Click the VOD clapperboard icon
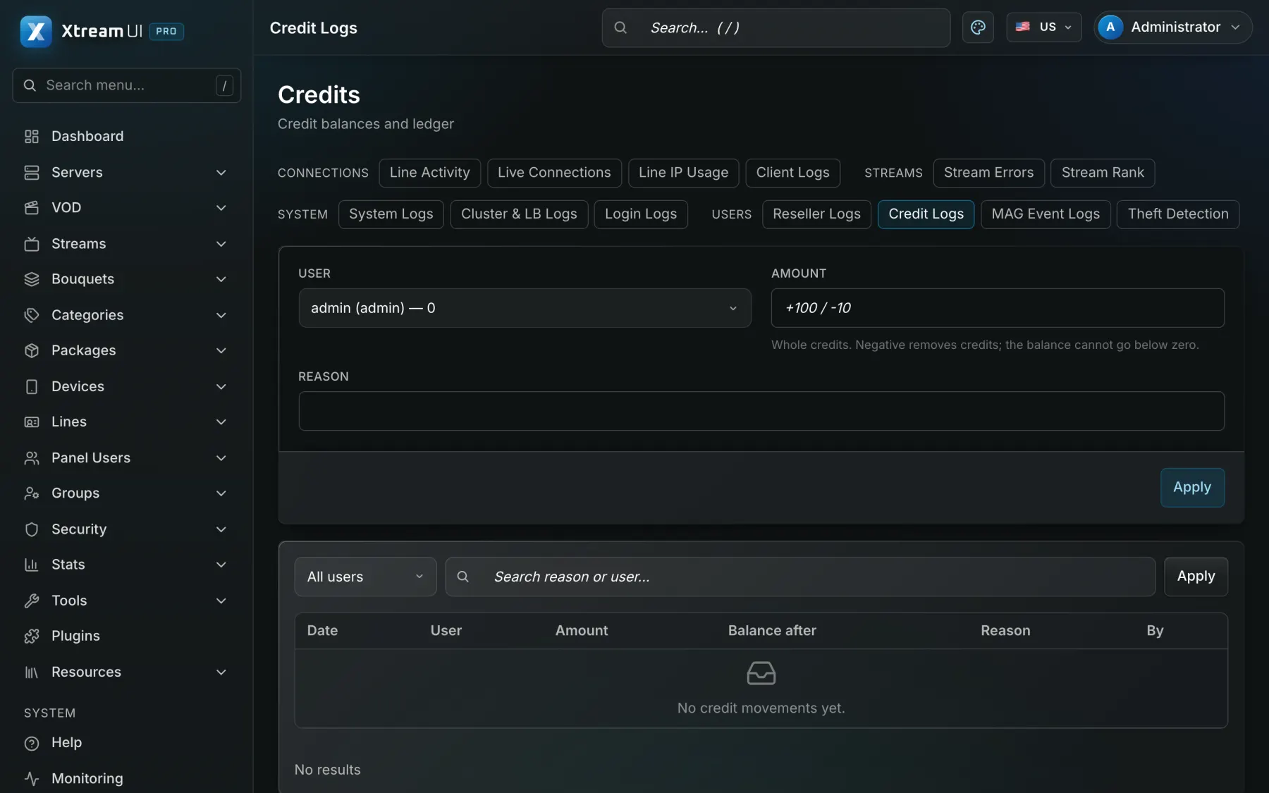 pos(32,208)
